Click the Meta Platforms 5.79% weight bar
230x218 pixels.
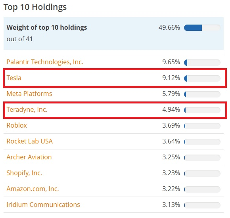point(202,94)
